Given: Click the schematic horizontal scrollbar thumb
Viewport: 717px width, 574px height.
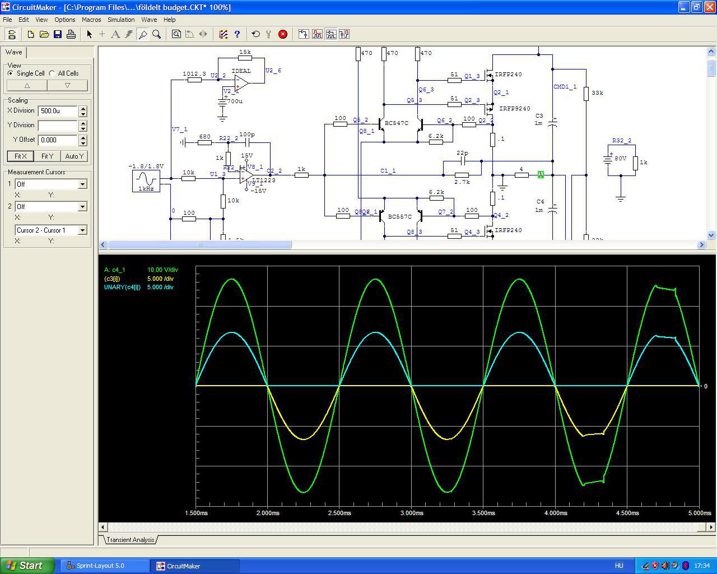Looking at the screenshot, I should coord(199,245).
